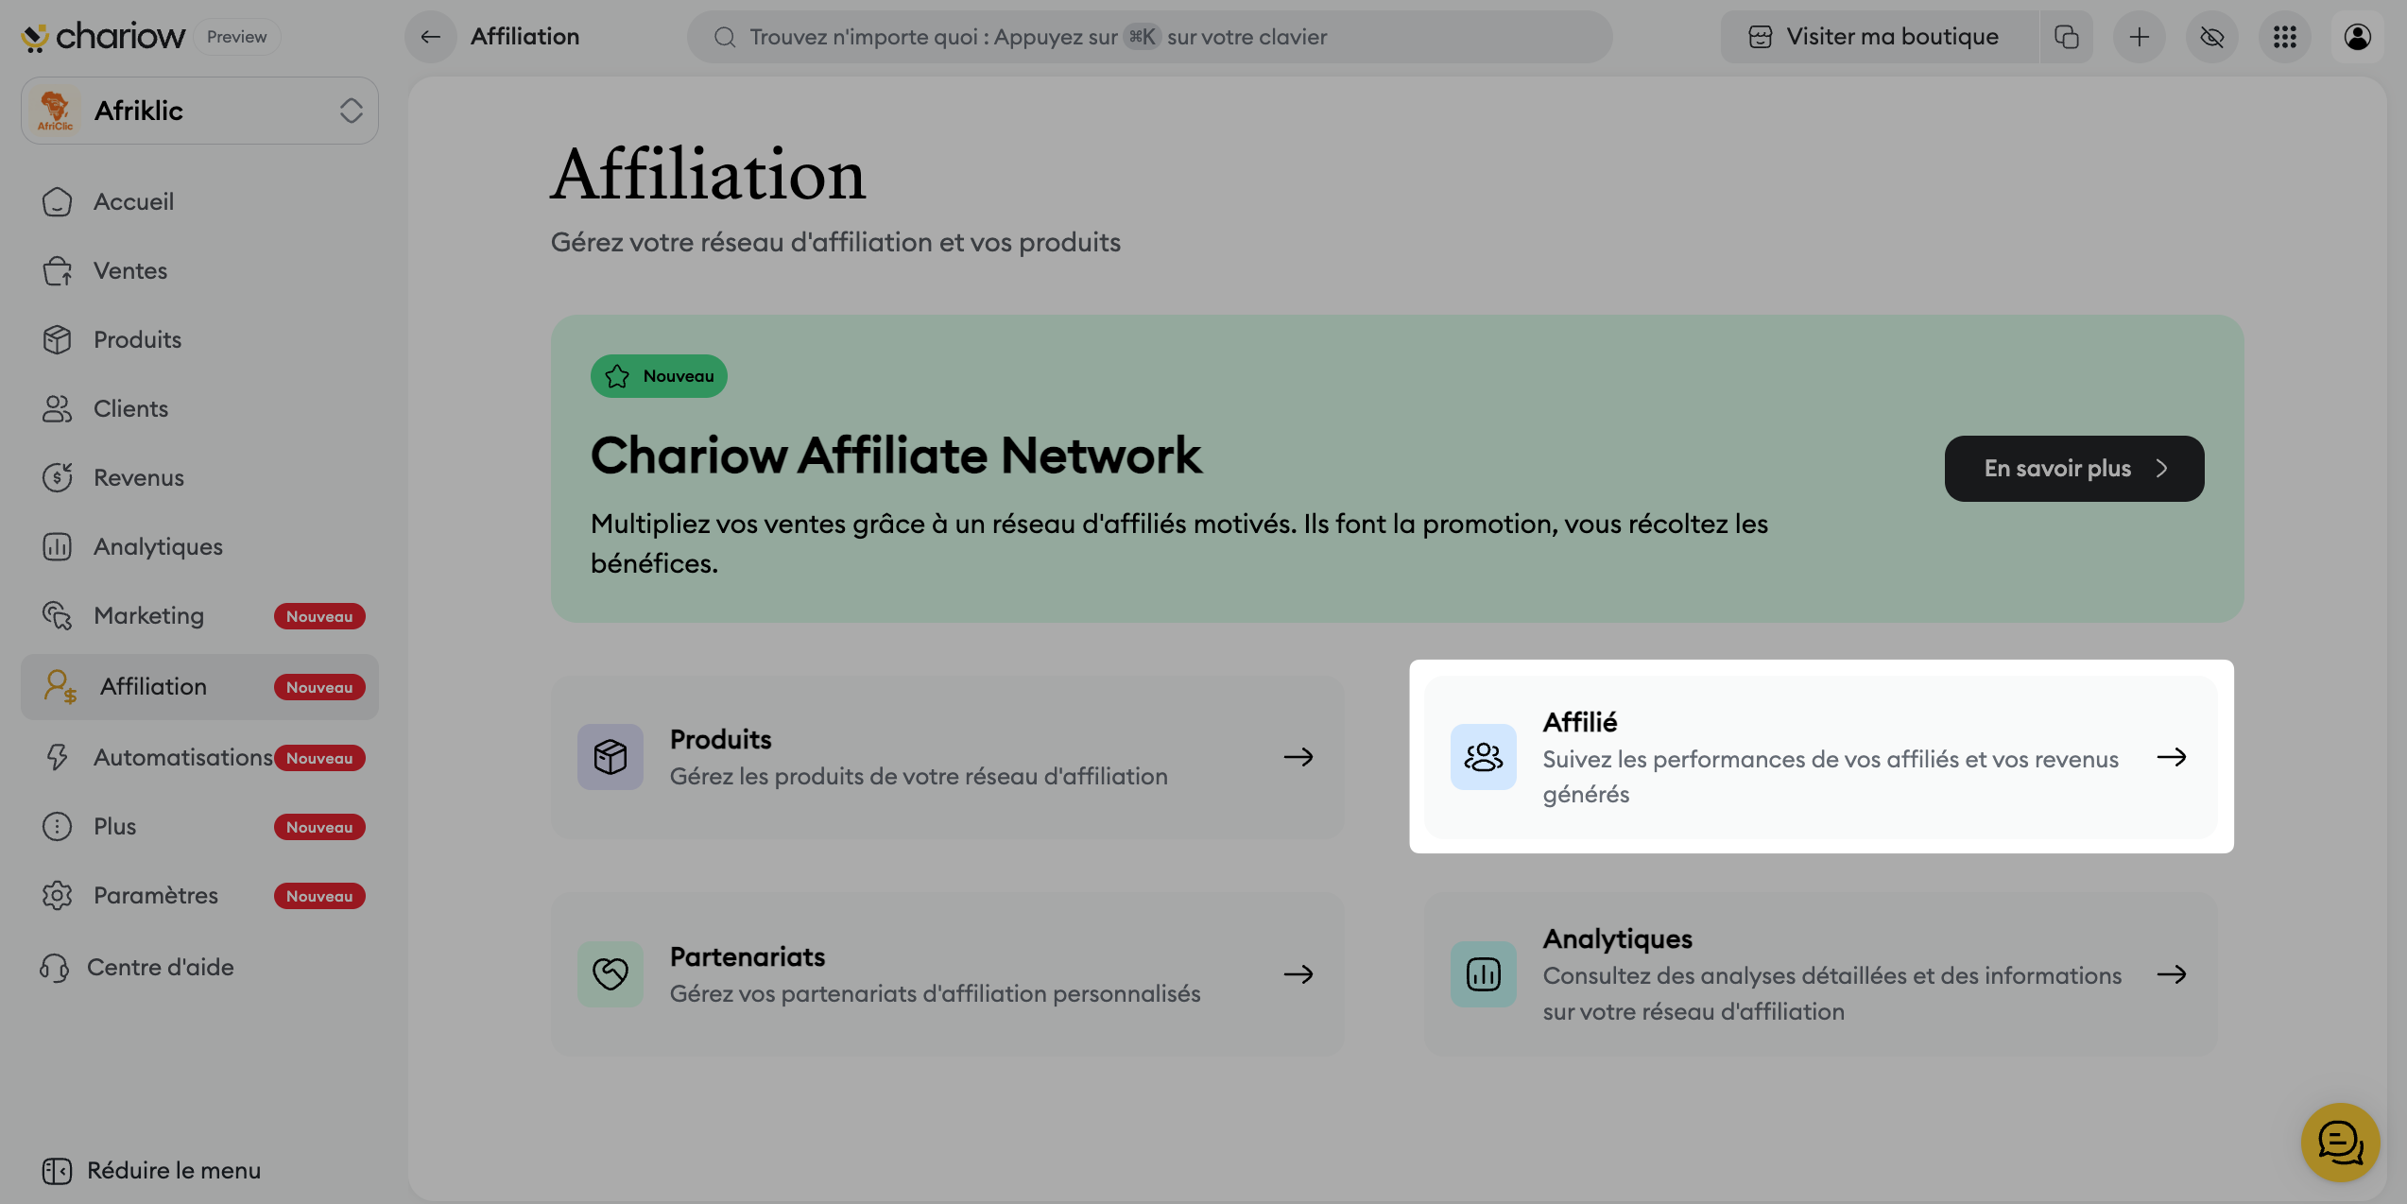Image resolution: width=2407 pixels, height=1204 pixels.
Task: Click the back arrow button
Action: coord(430,37)
